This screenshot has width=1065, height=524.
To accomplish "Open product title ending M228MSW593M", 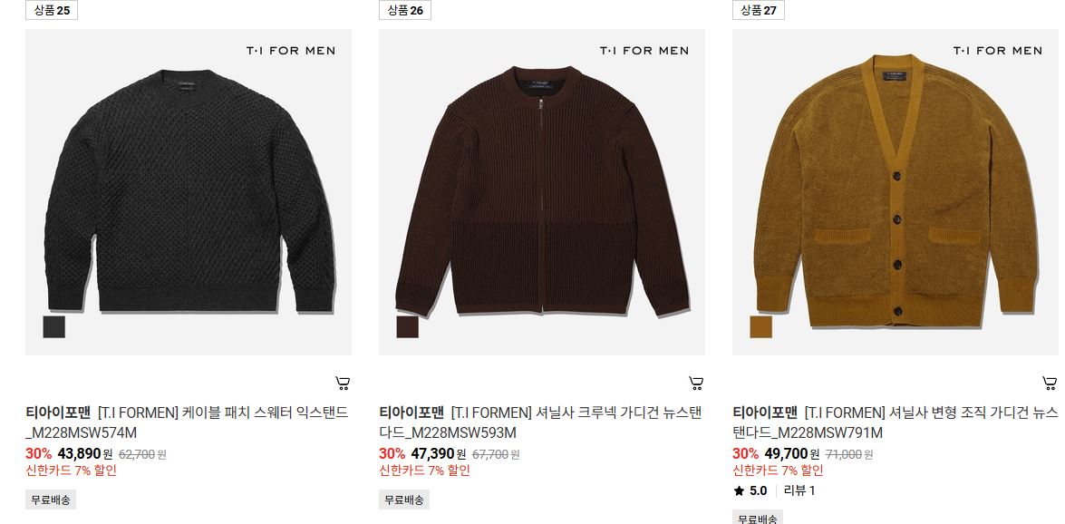I will coord(540,422).
